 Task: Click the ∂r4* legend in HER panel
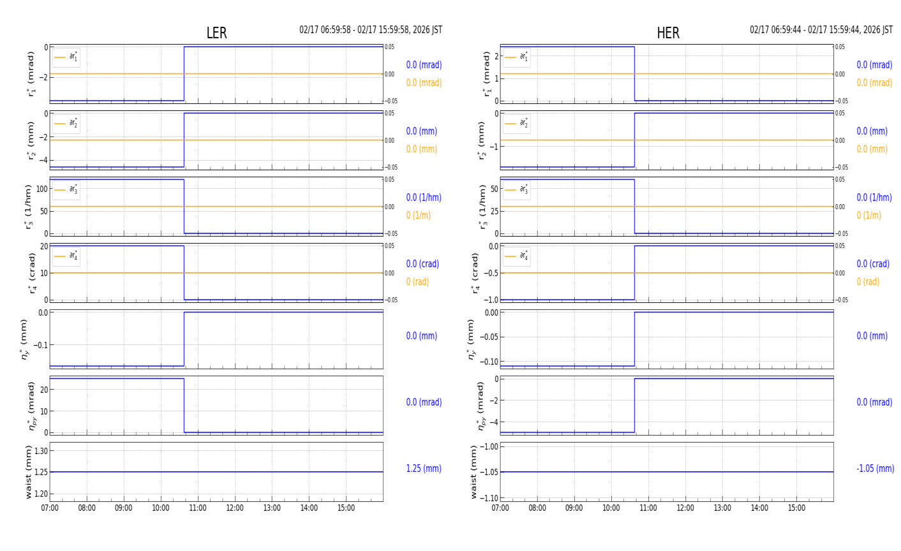click(516, 256)
